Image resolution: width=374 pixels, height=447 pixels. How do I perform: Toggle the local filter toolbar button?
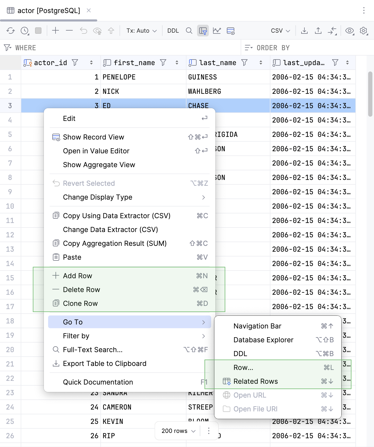pos(203,31)
